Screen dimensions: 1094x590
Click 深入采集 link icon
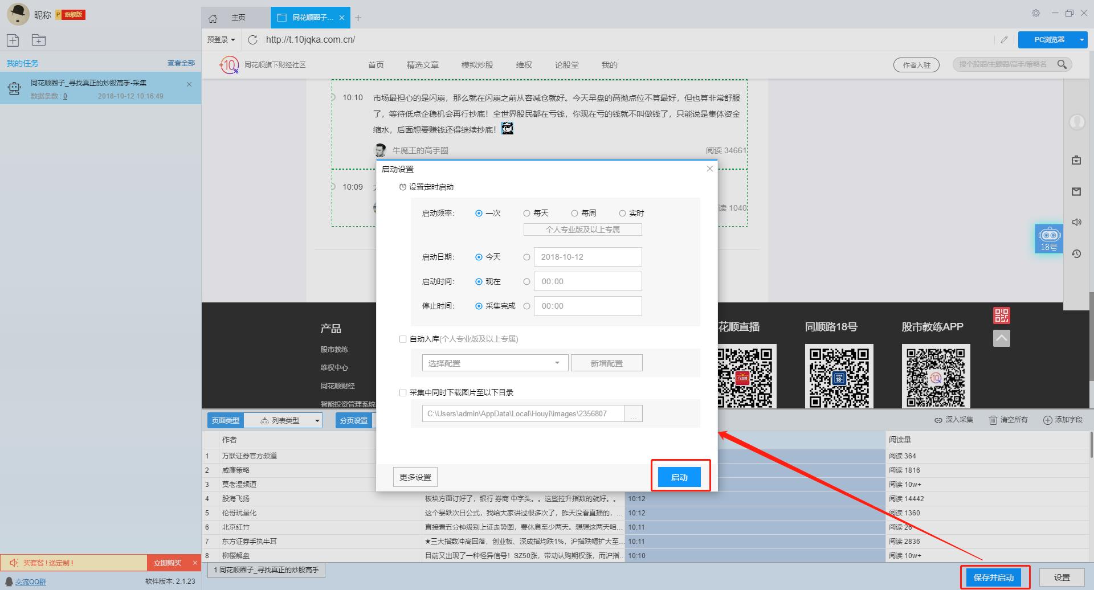953,420
